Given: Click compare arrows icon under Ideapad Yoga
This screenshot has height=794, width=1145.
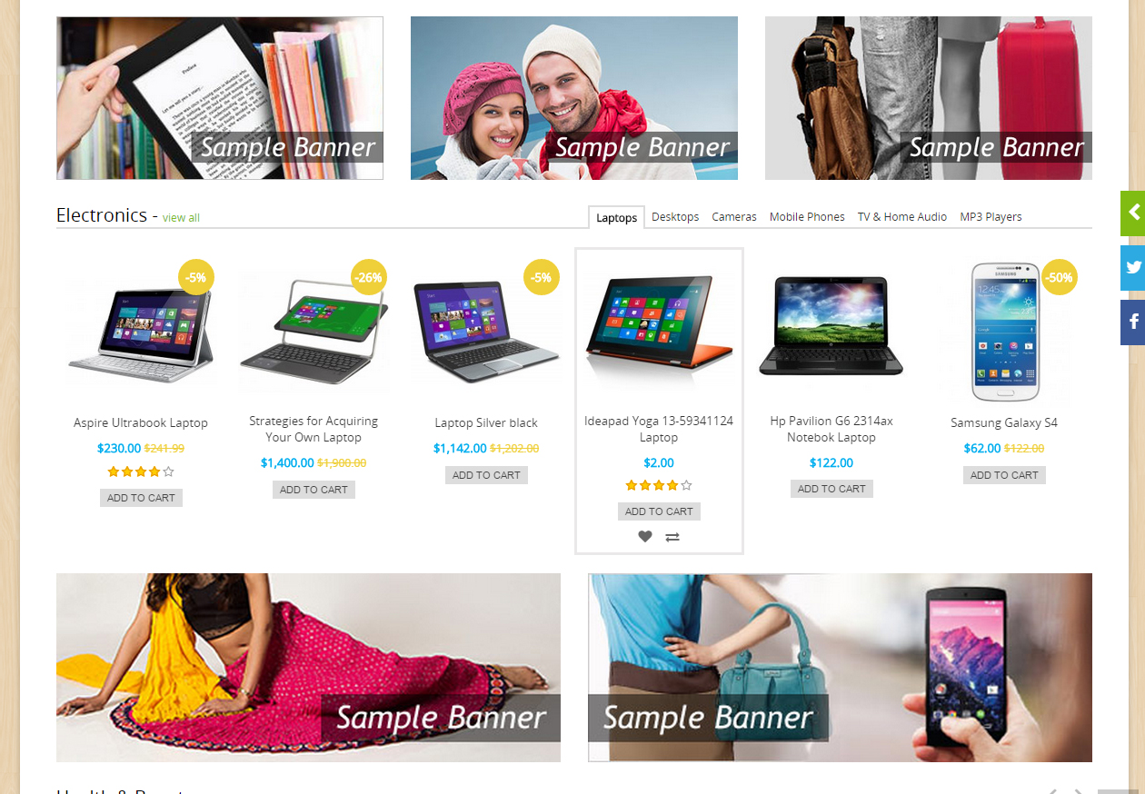Looking at the screenshot, I should tap(672, 537).
